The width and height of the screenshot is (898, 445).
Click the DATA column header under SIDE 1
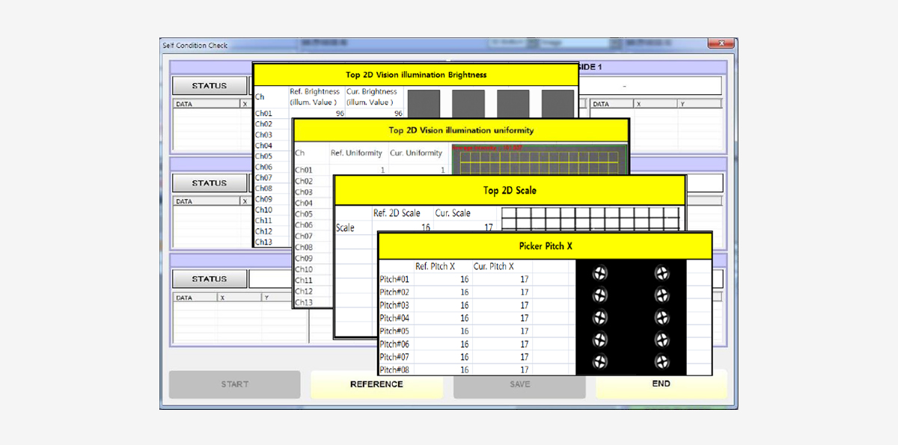coord(611,104)
